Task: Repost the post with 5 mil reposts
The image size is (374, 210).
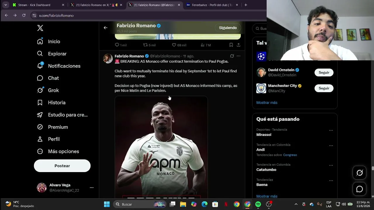Action: tap(149, 45)
